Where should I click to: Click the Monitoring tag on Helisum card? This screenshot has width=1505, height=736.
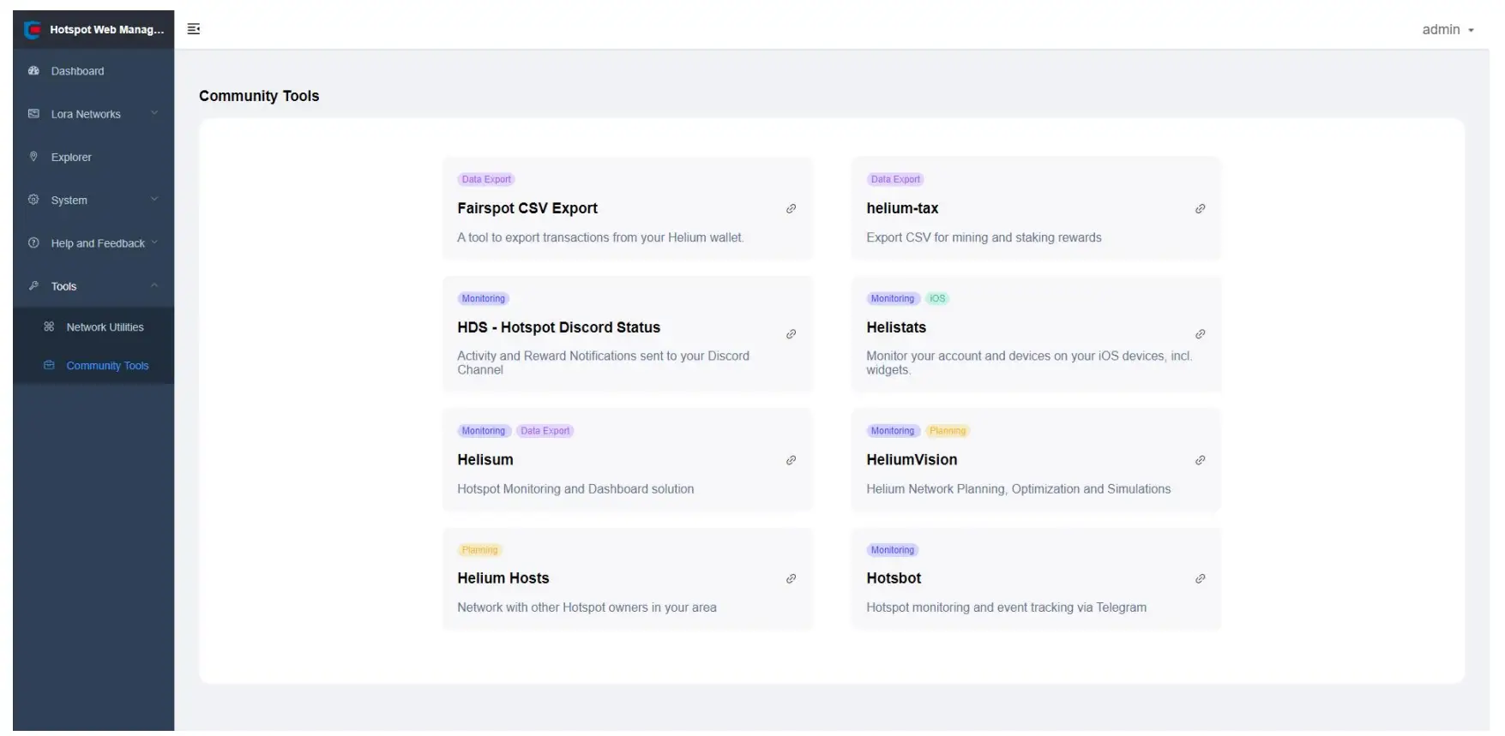(x=484, y=431)
